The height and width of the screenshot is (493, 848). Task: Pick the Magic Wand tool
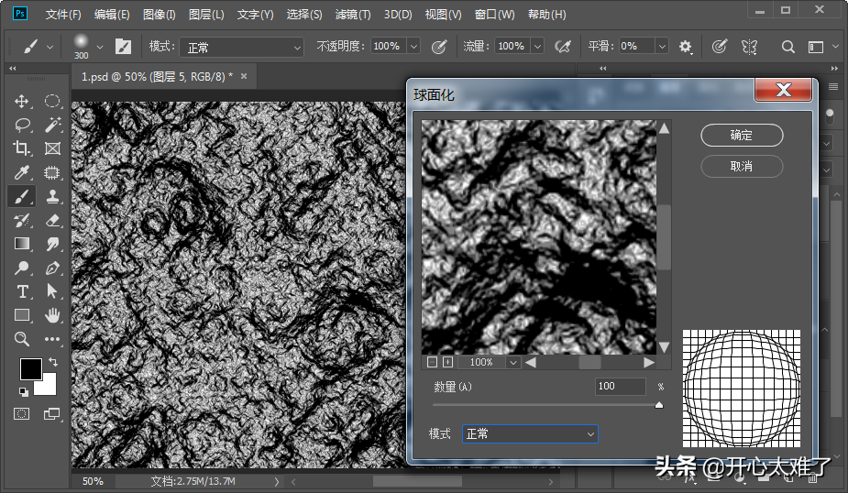[x=52, y=125]
